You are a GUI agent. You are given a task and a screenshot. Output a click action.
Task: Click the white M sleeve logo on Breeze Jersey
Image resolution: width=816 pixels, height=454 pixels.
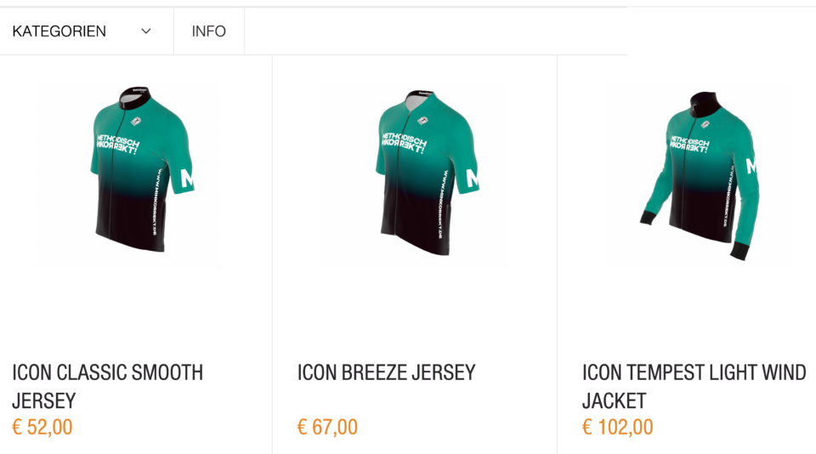473,179
